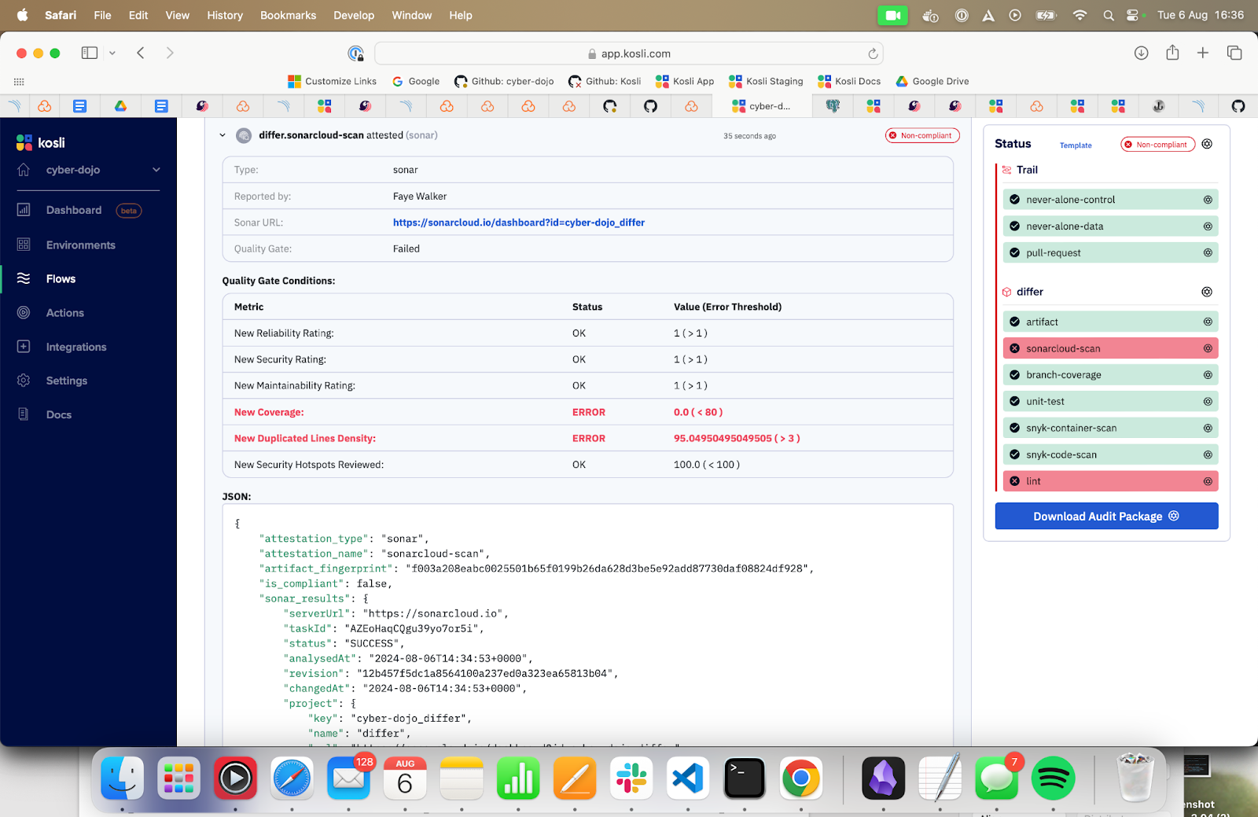Viewport: 1258px width, 817px height.
Task: Open Environments in the sidebar
Action: click(x=80, y=245)
